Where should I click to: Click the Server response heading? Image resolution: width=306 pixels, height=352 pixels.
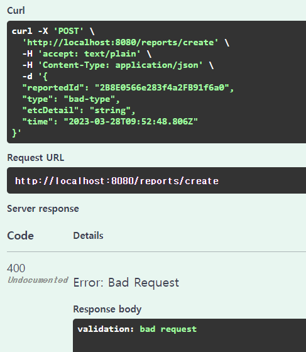[x=43, y=209]
